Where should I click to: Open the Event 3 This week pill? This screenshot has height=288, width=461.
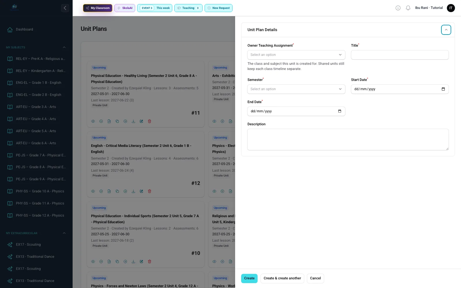[155, 8]
